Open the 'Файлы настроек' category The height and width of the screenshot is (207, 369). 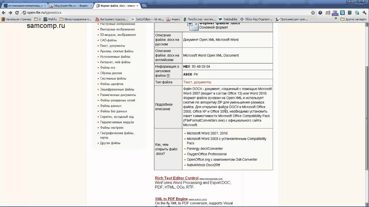tap(112, 128)
